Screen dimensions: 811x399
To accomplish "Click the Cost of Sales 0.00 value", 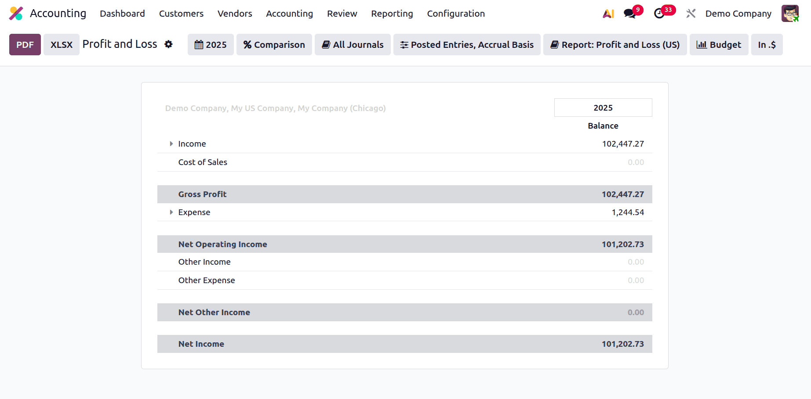I will coord(636,162).
